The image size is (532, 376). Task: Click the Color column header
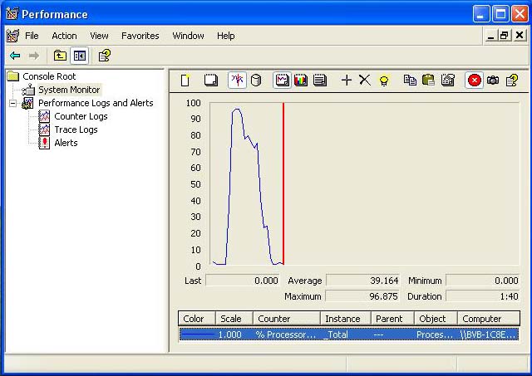coord(197,319)
